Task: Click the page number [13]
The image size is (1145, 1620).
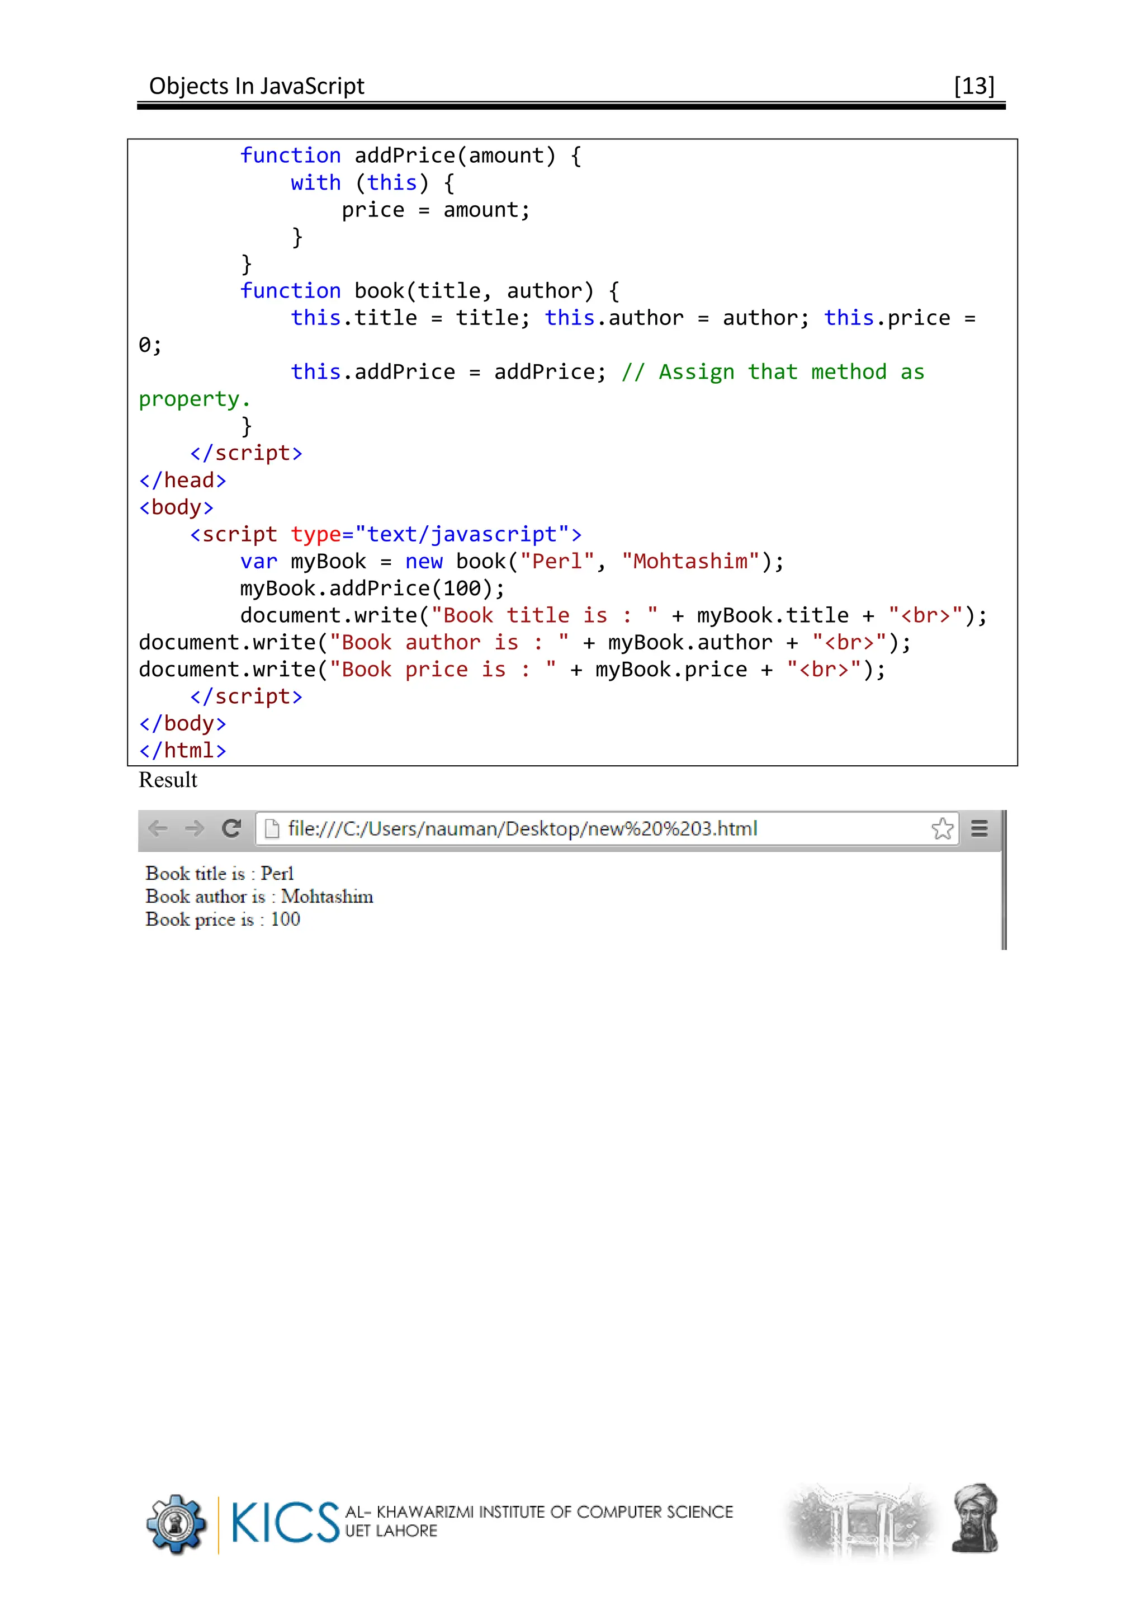Action: pyautogui.click(x=974, y=86)
